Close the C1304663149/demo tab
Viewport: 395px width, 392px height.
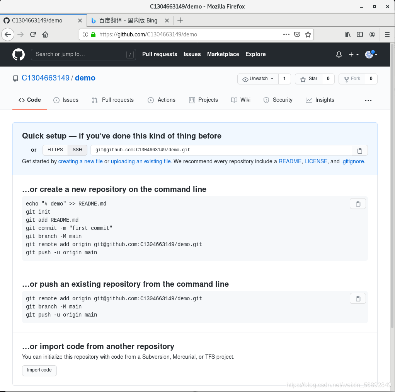(x=80, y=21)
